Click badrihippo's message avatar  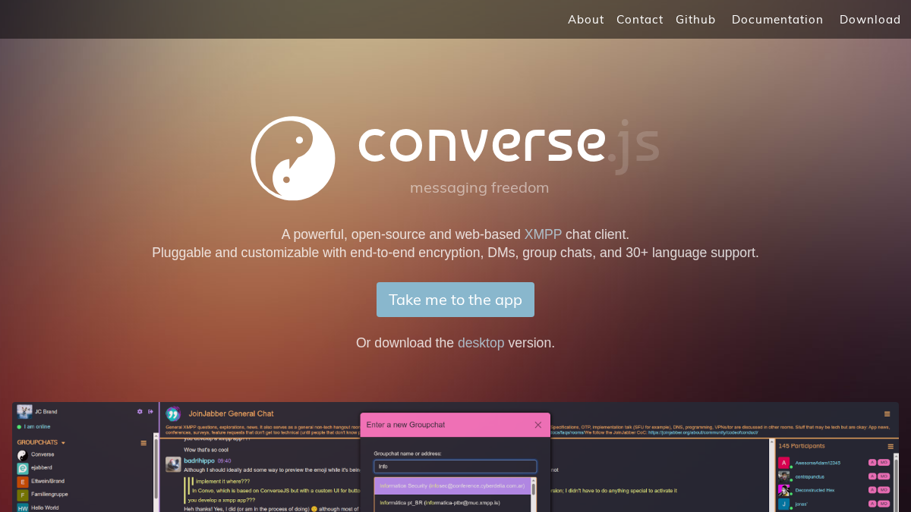point(173,464)
